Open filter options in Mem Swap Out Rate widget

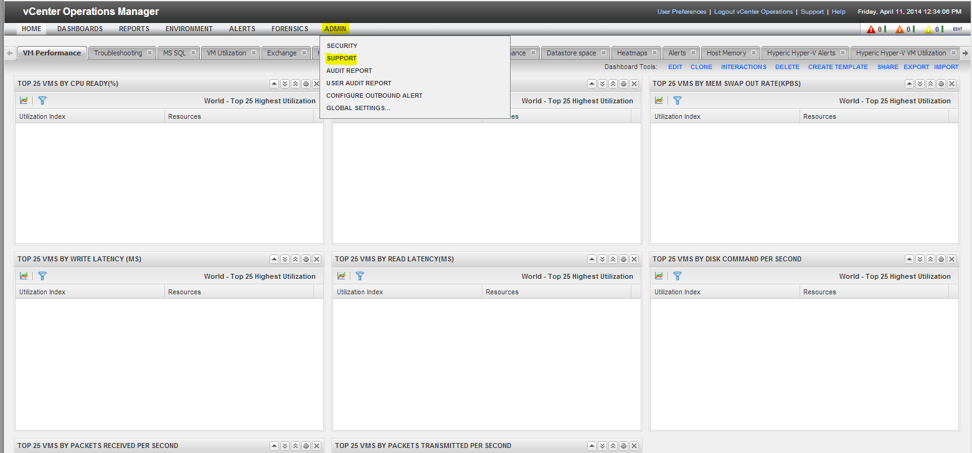click(677, 100)
